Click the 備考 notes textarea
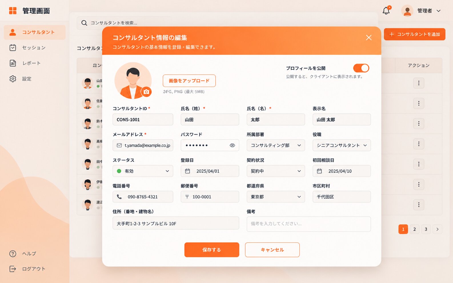The width and height of the screenshot is (453, 283). pyautogui.click(x=309, y=224)
